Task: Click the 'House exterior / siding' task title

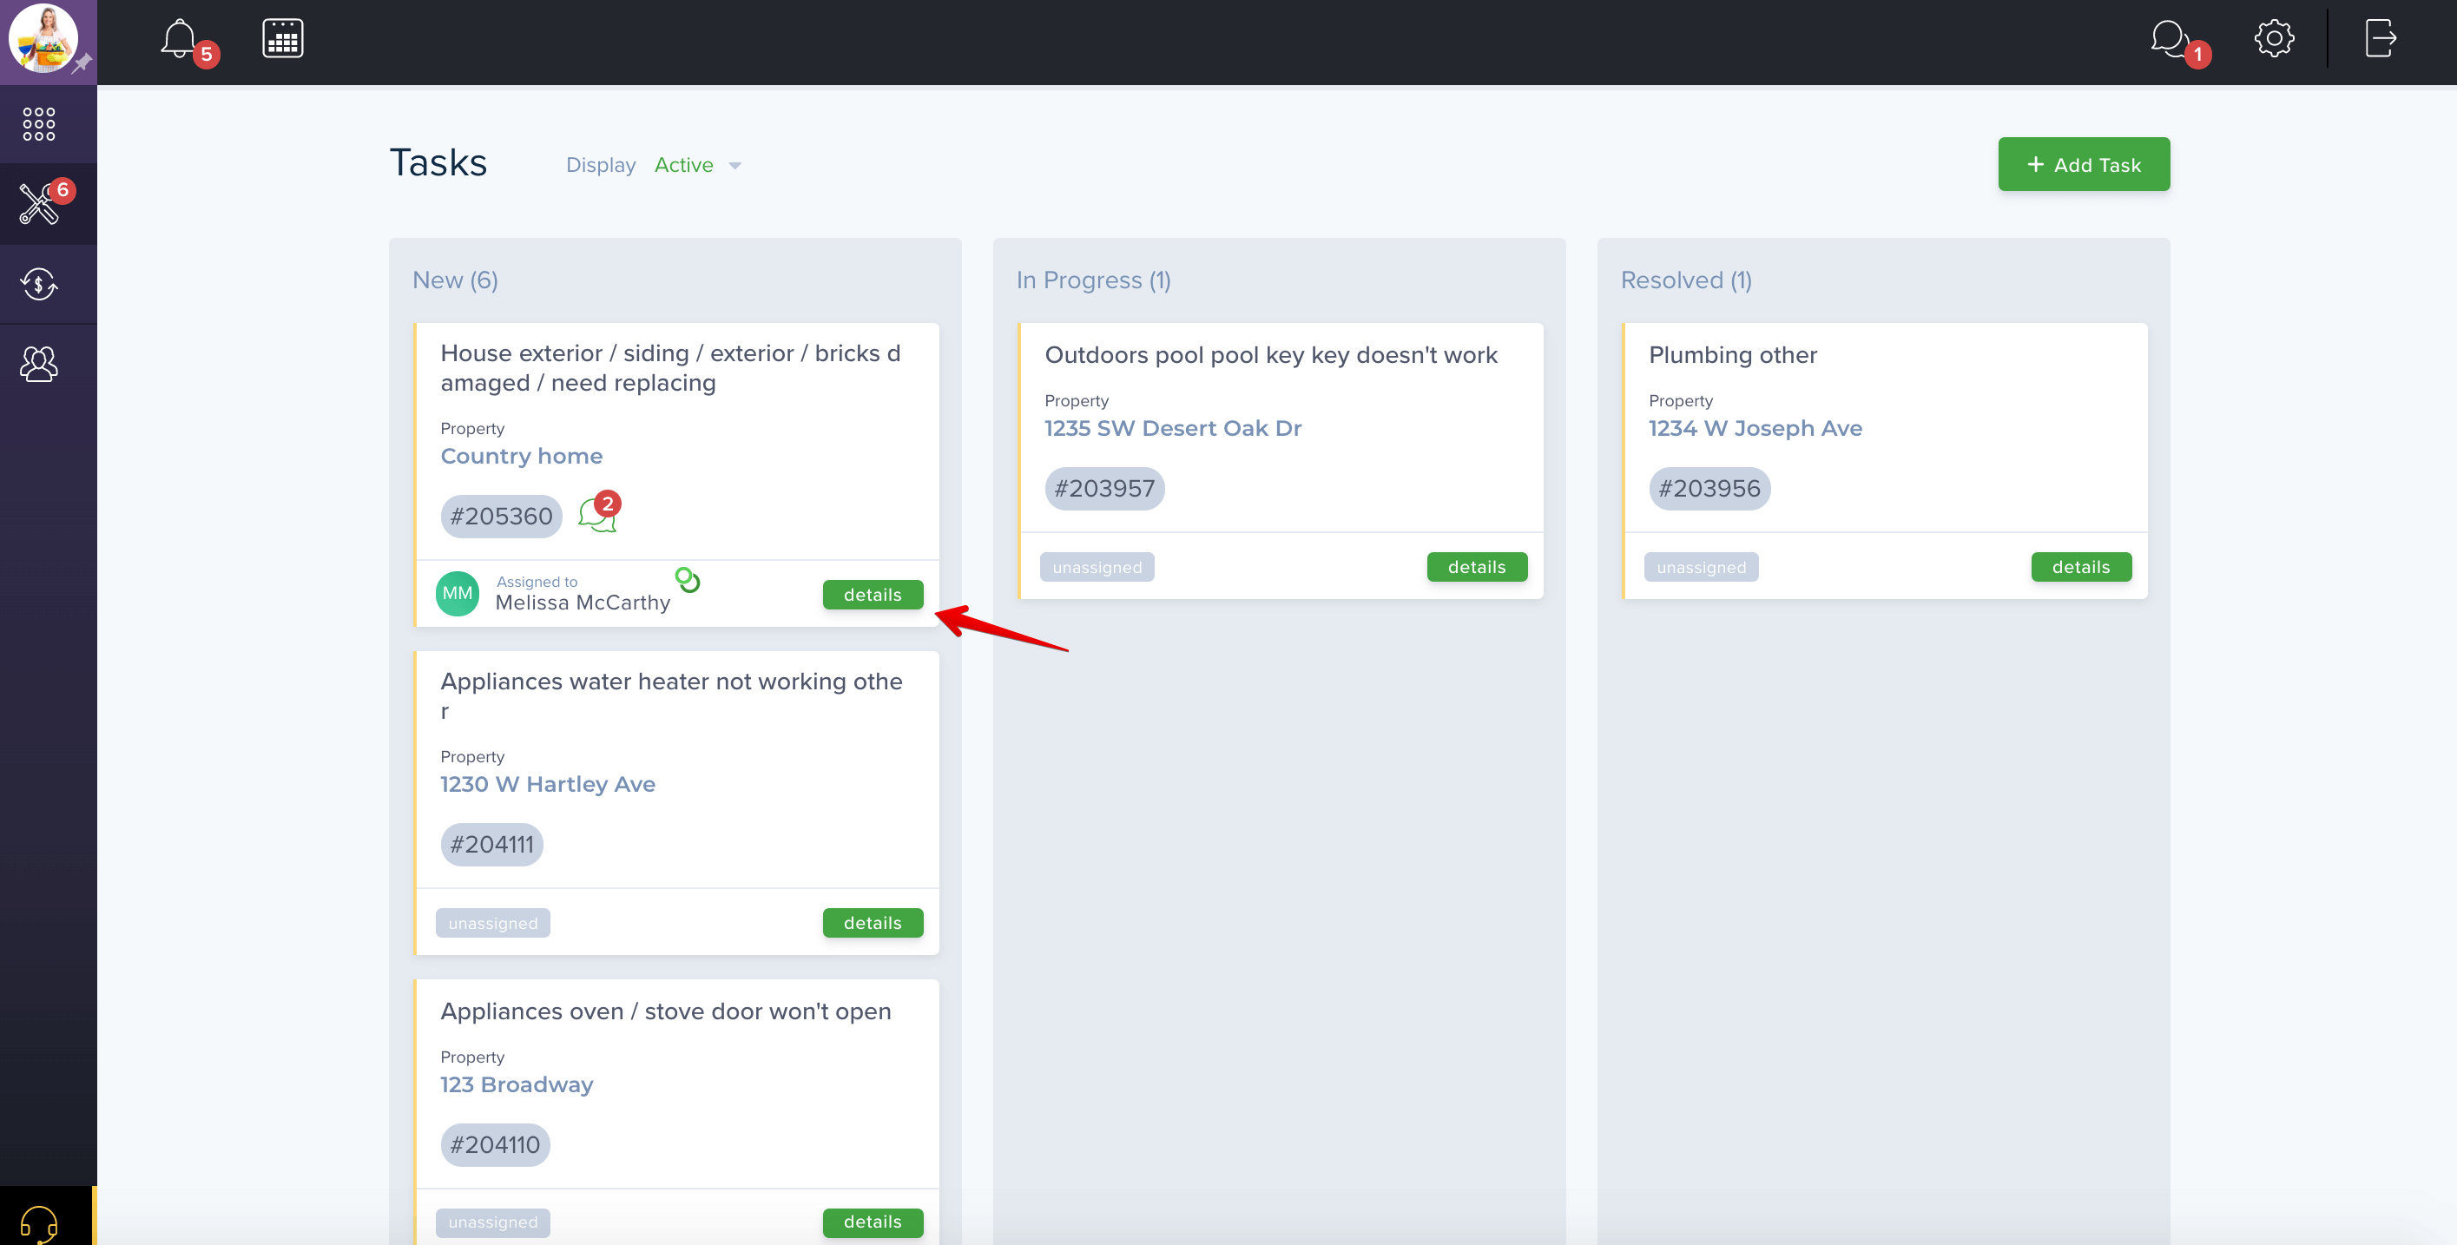Action: (x=670, y=367)
